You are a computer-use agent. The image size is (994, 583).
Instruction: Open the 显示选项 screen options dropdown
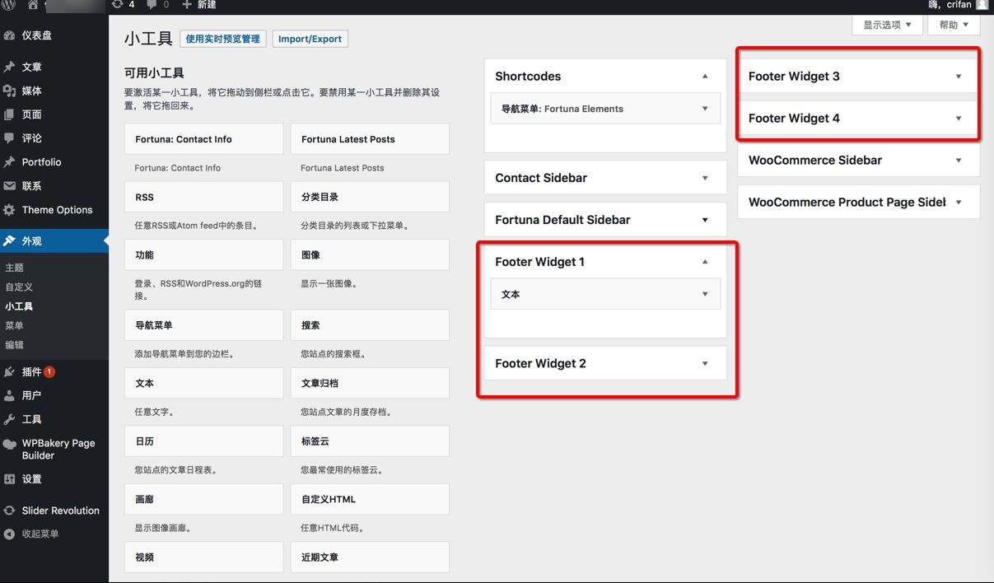point(887,25)
